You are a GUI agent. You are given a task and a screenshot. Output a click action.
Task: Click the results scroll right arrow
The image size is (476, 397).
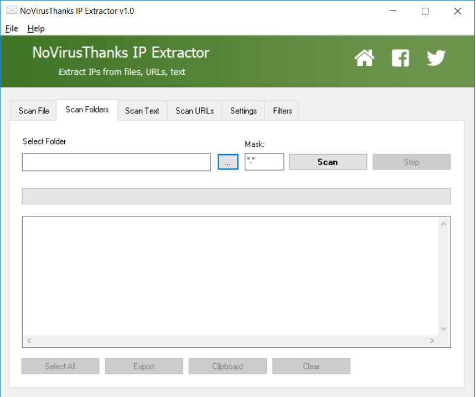click(432, 341)
